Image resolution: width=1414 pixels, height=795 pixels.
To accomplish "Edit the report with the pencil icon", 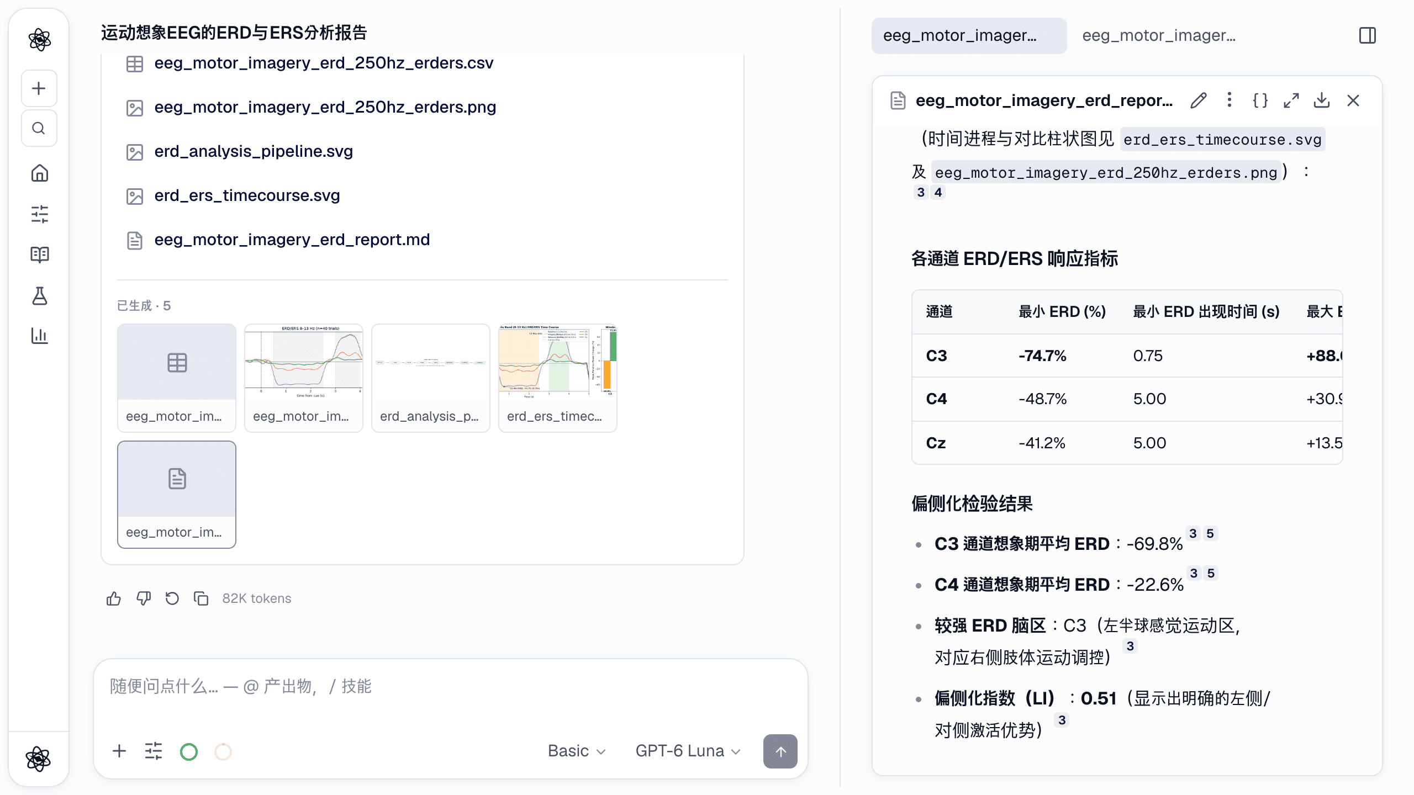I will (x=1199, y=100).
